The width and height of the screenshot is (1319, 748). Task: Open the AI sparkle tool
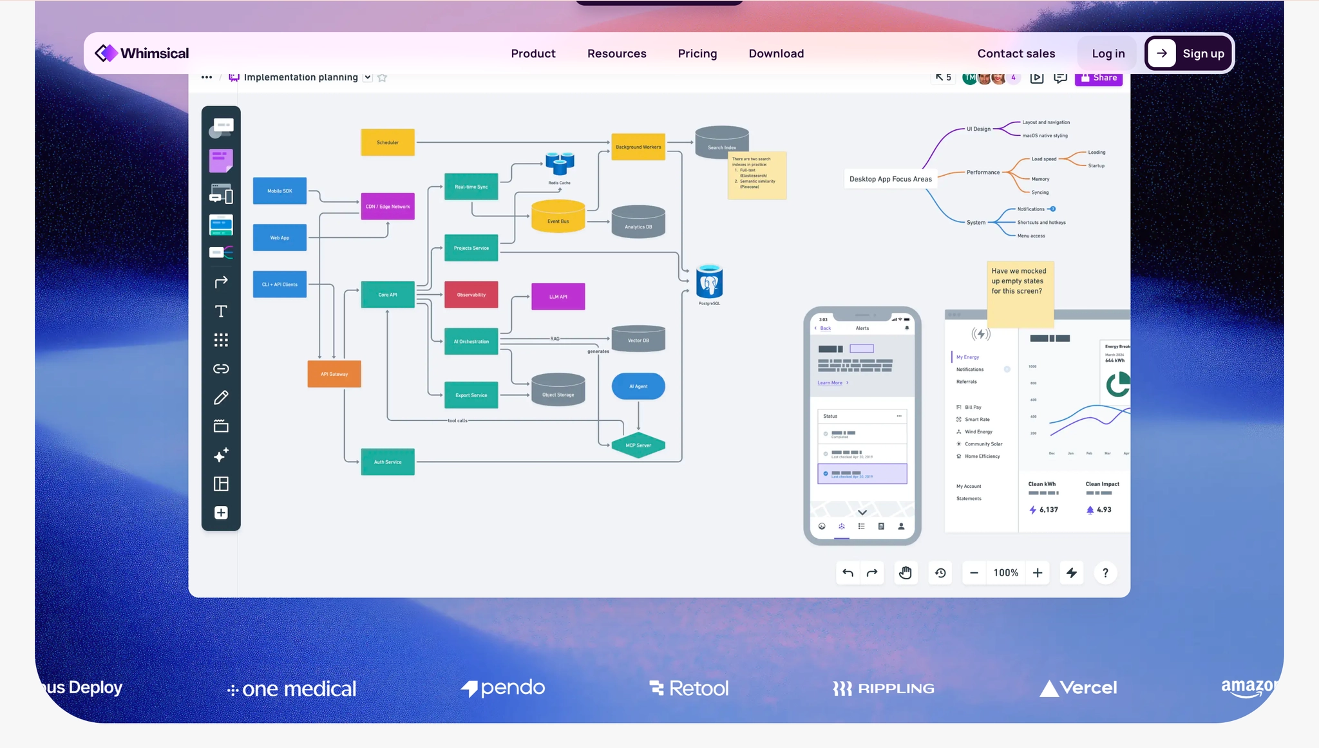(221, 455)
